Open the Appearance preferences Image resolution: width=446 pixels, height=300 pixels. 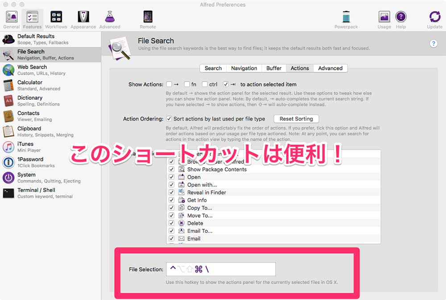pos(83,16)
